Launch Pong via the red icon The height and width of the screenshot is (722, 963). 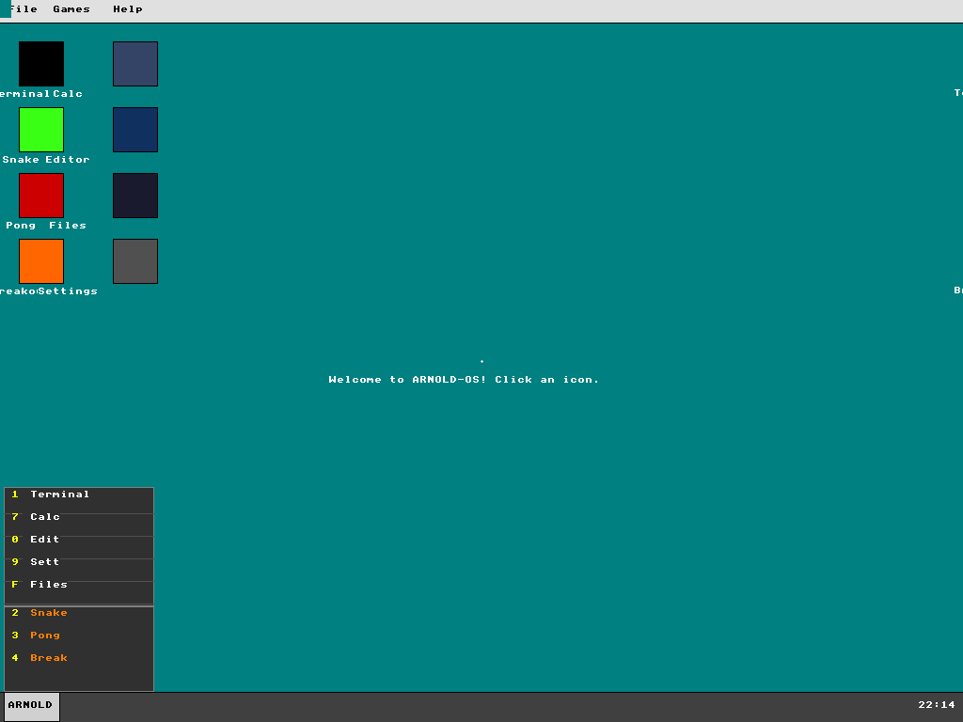coord(40,195)
